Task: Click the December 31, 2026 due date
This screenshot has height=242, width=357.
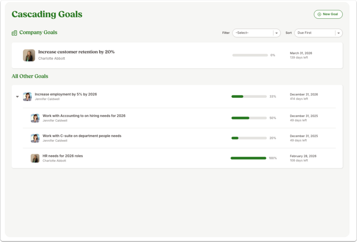Action: [304, 95]
